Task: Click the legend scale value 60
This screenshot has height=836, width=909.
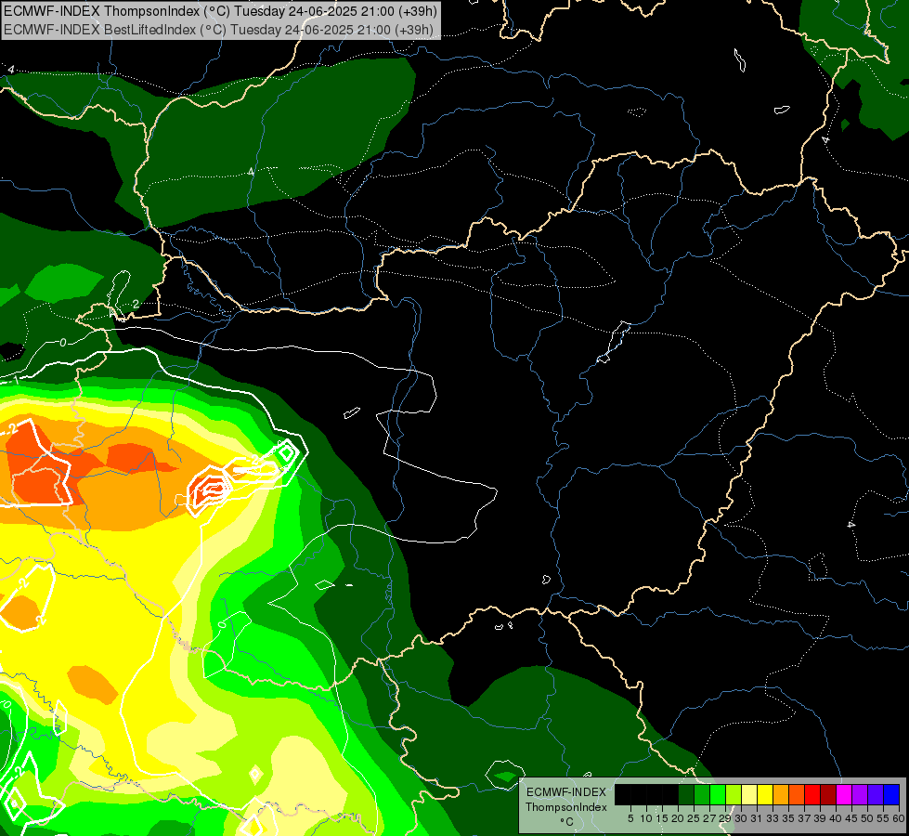Action: tap(899, 818)
